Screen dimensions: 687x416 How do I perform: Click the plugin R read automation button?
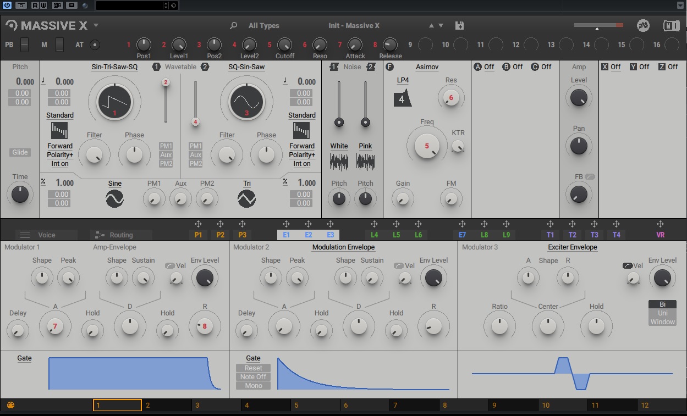35,5
